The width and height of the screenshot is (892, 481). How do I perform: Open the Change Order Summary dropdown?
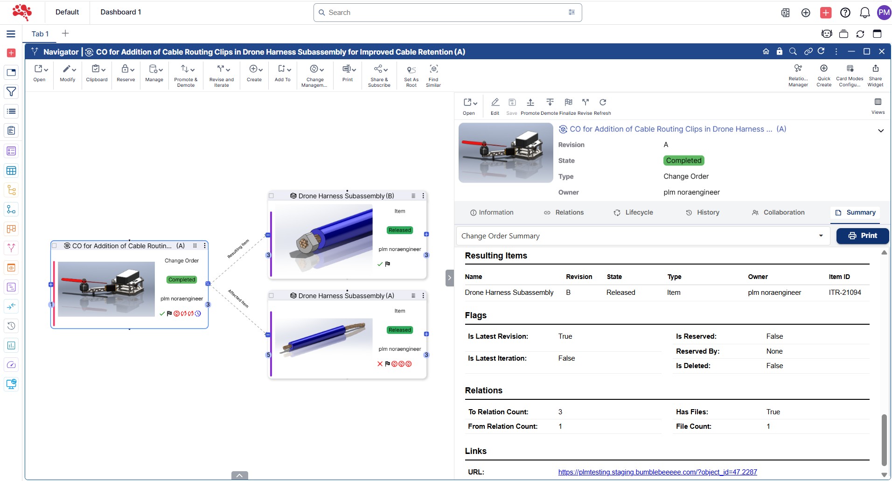click(x=642, y=236)
